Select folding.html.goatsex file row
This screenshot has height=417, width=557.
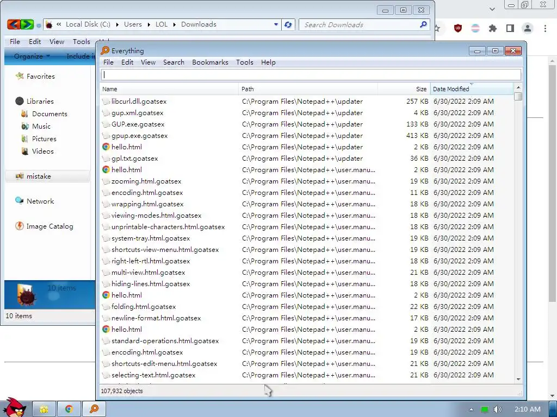pos(307,306)
